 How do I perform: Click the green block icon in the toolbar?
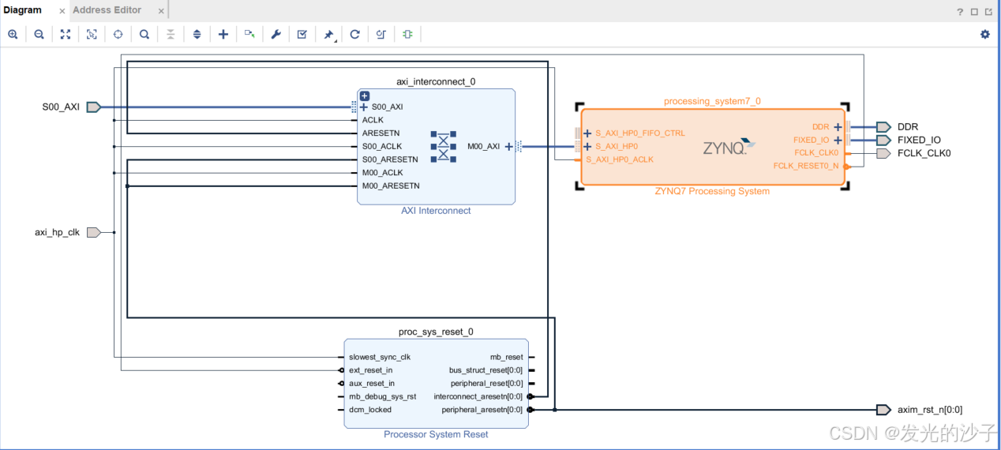pos(407,34)
